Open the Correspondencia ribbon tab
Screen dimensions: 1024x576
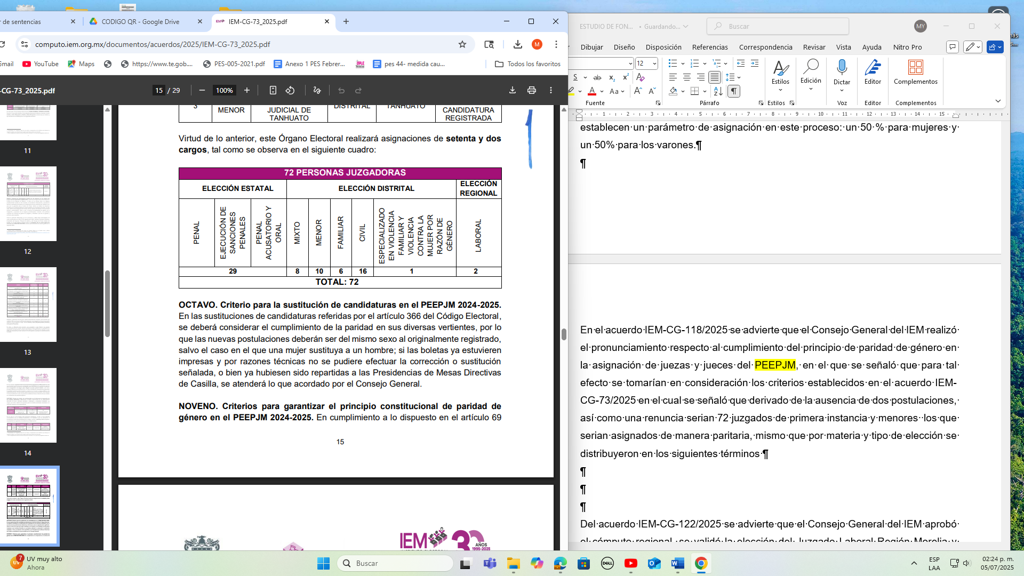click(765, 47)
